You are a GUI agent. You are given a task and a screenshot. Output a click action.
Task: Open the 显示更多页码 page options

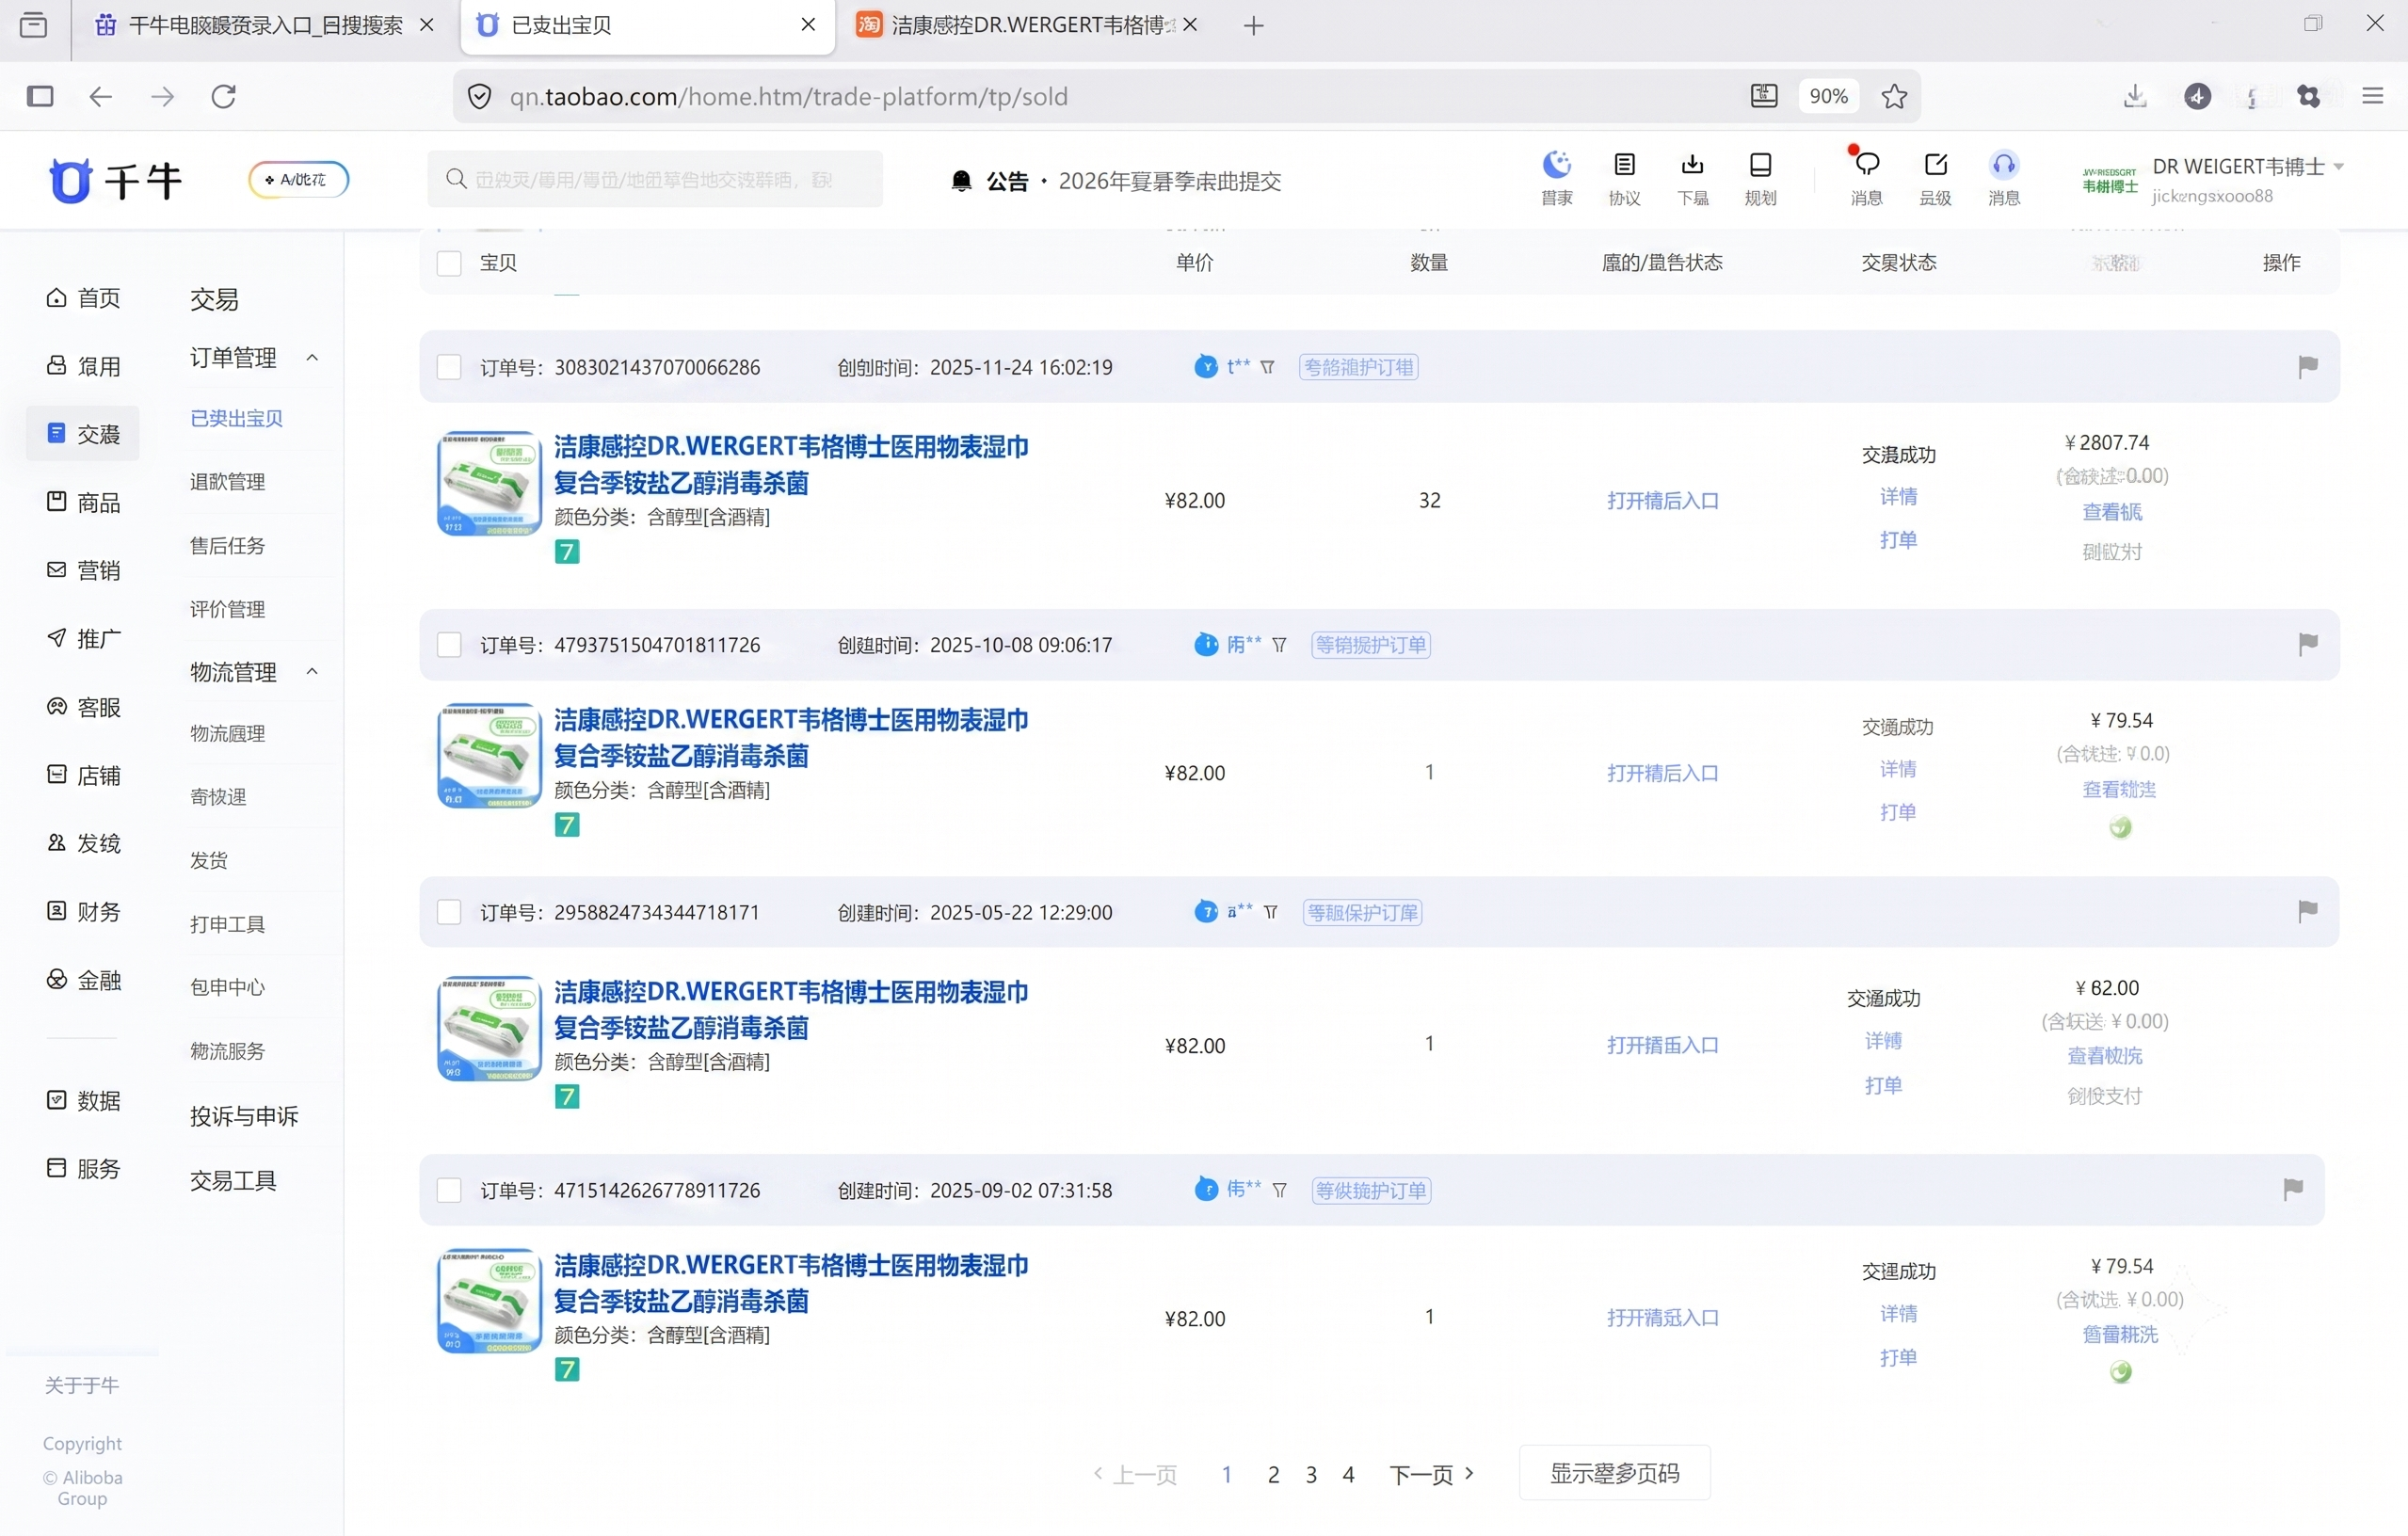(x=1614, y=1473)
